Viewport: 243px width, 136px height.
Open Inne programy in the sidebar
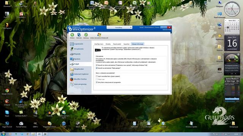pos(80,84)
